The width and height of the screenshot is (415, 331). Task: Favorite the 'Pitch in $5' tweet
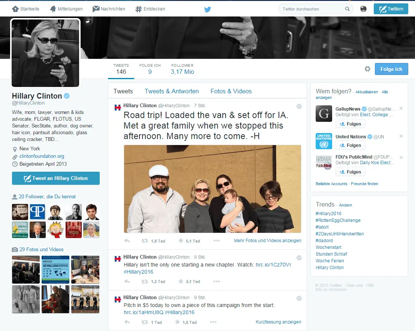coord(181,322)
